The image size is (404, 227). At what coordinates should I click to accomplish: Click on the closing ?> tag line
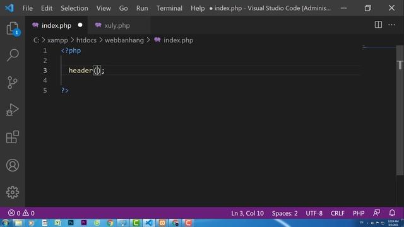click(x=64, y=90)
